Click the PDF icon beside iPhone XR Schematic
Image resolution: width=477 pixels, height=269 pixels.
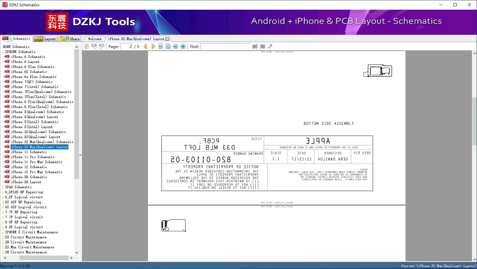click(x=7, y=177)
